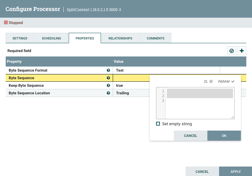The image size is (252, 176).
Task: Switch to the Scheduling tab
Action: (52, 38)
